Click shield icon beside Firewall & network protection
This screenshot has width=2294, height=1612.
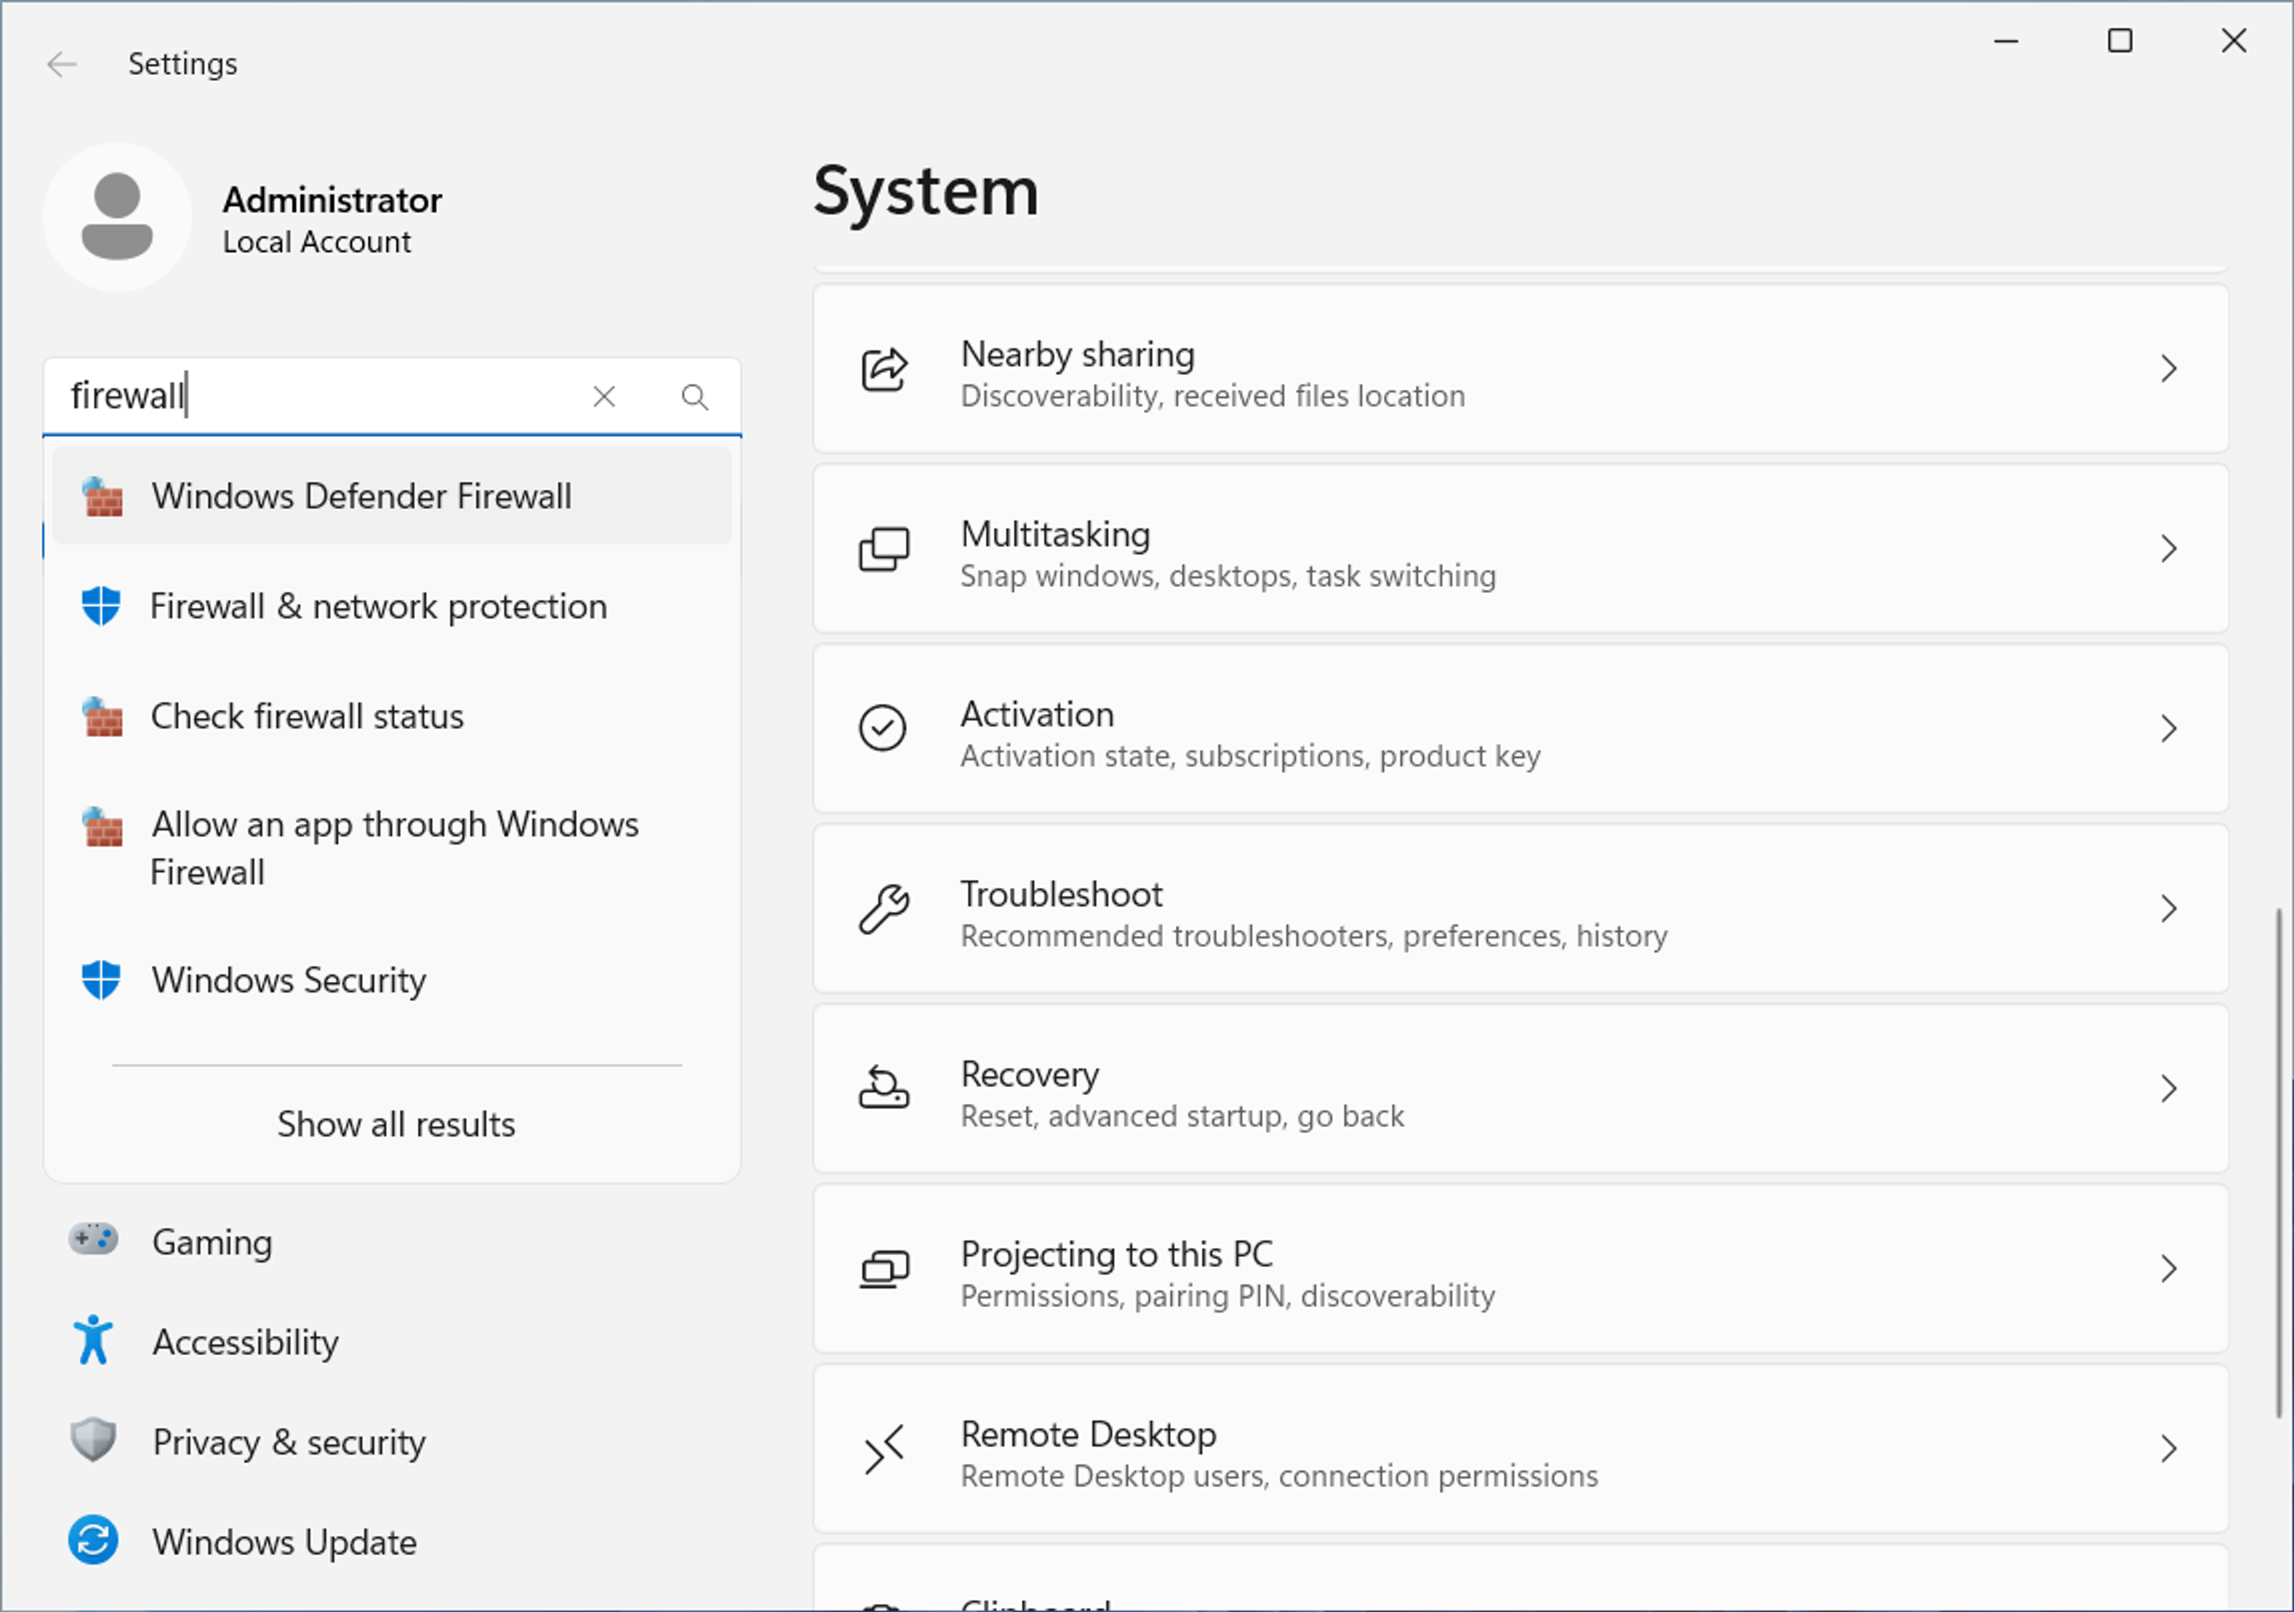[x=101, y=606]
